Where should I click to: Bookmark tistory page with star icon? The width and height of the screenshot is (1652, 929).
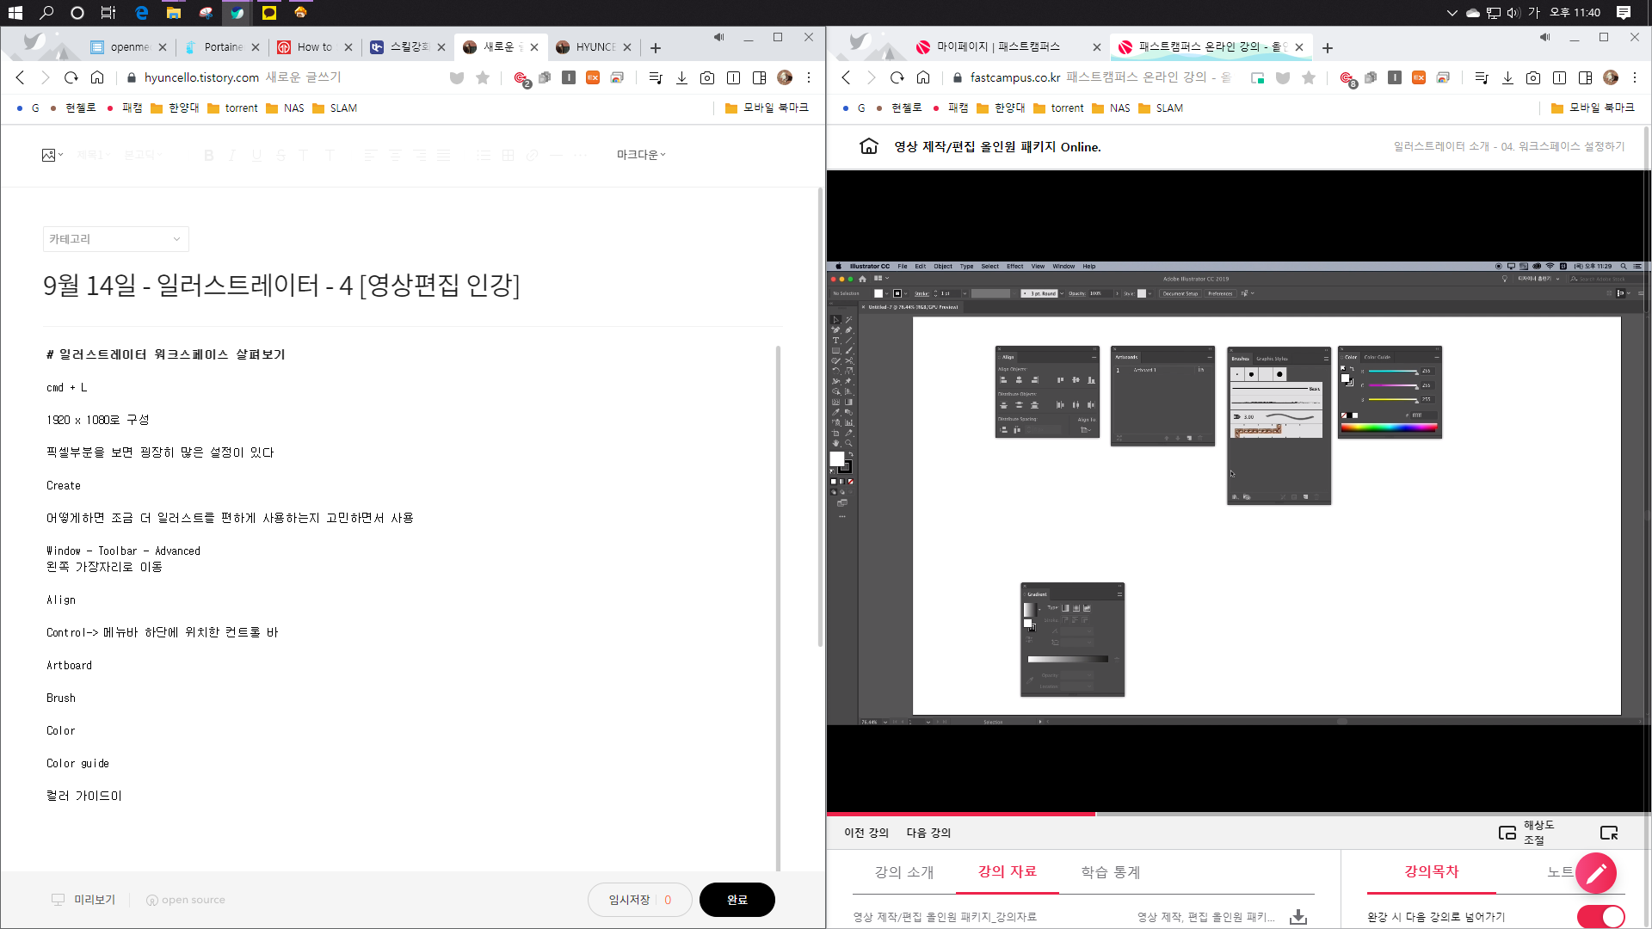tap(483, 77)
